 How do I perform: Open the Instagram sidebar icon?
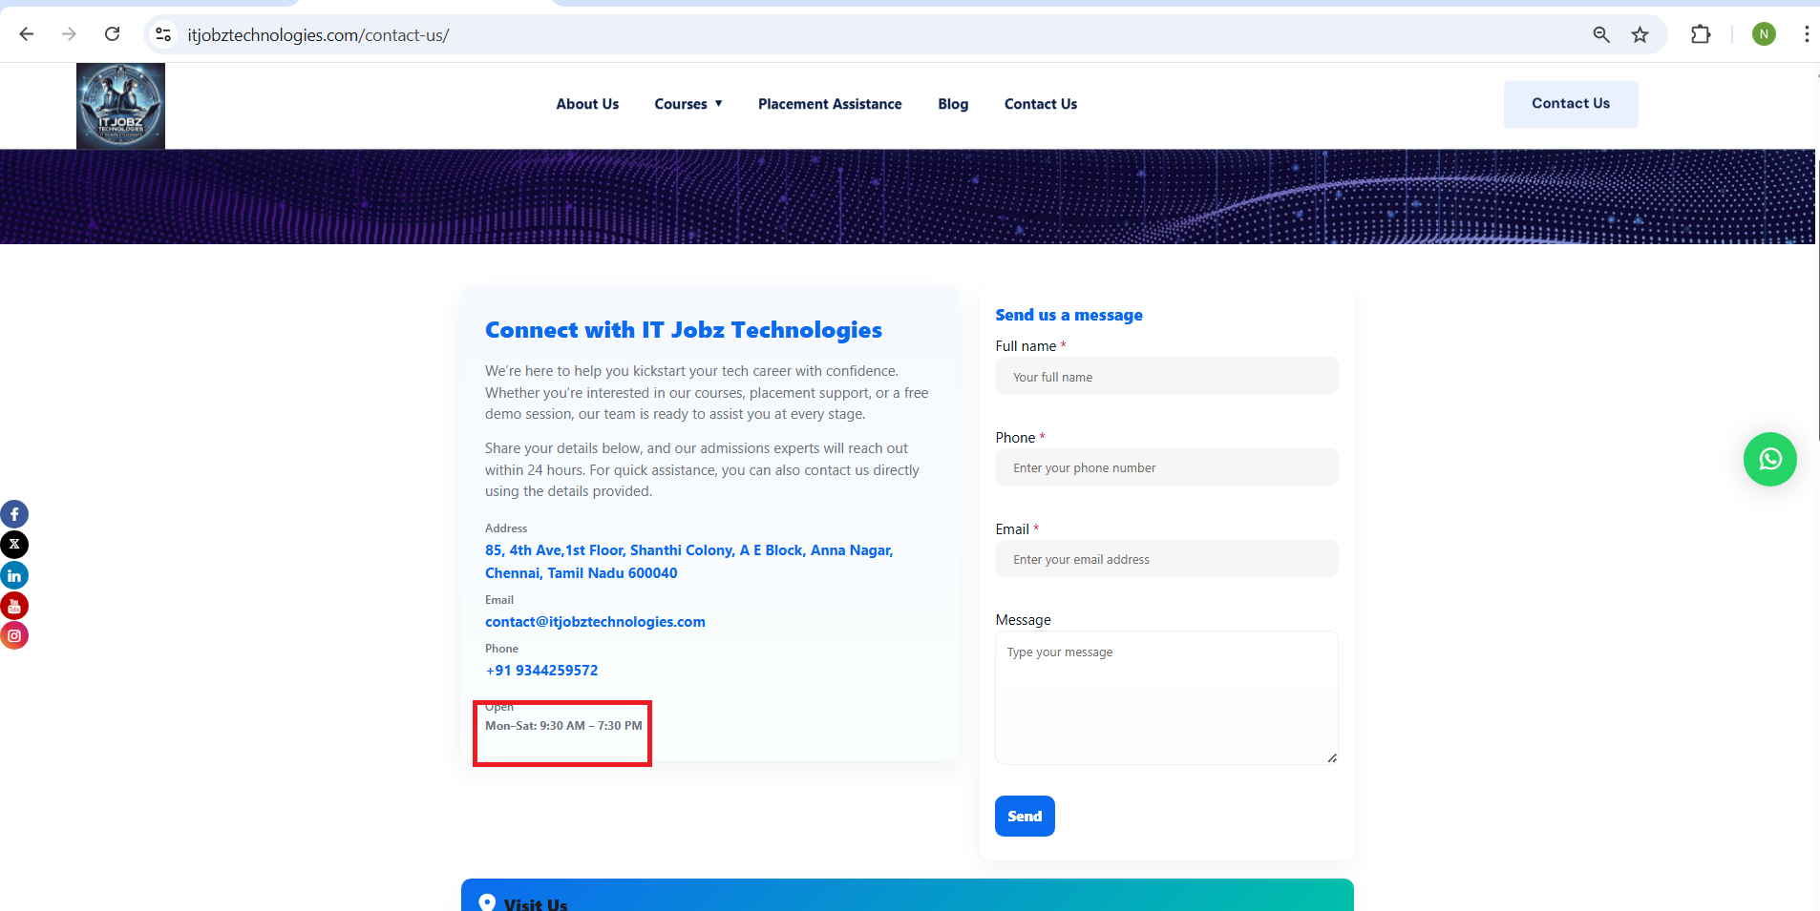point(14,635)
